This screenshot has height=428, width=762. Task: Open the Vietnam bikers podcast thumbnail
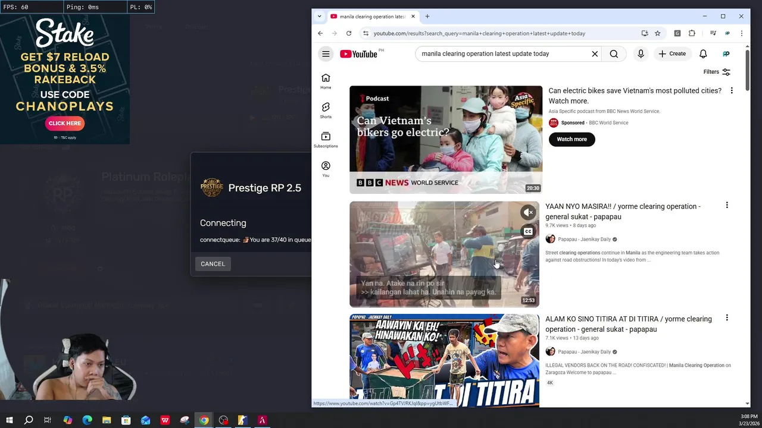446,140
